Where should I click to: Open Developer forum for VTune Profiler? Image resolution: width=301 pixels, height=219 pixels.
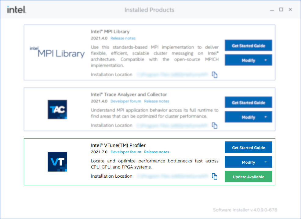tap(126, 152)
